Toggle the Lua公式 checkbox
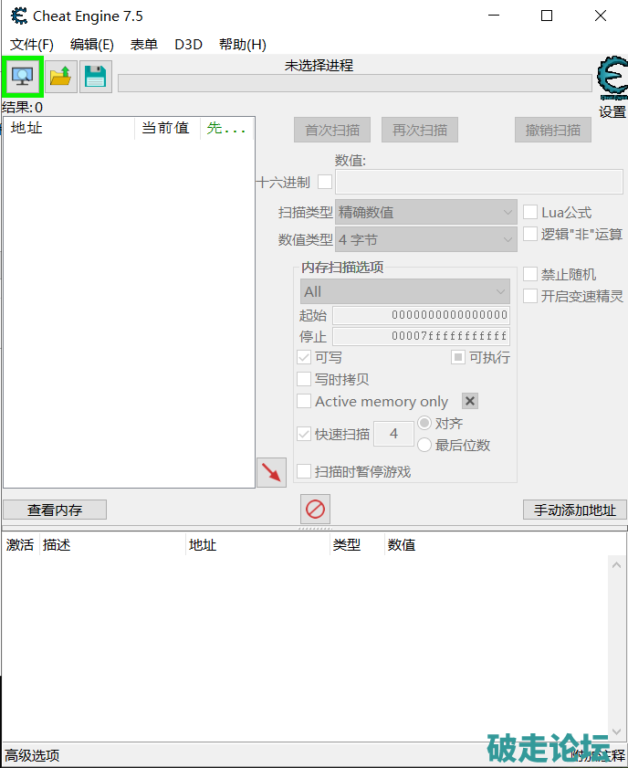Screen dimensions: 628x768 point(530,212)
